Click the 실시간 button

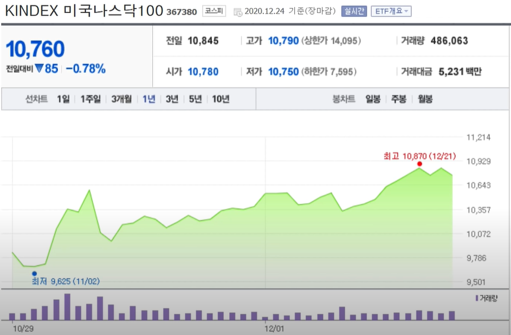354,11
